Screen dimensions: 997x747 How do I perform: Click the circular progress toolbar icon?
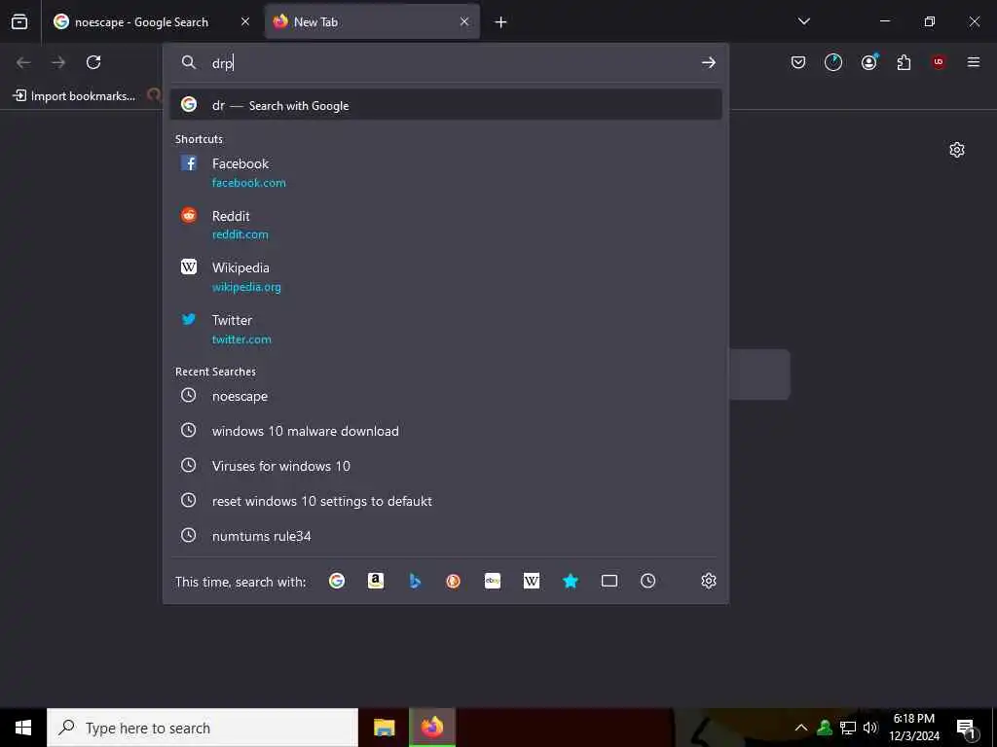point(833,62)
